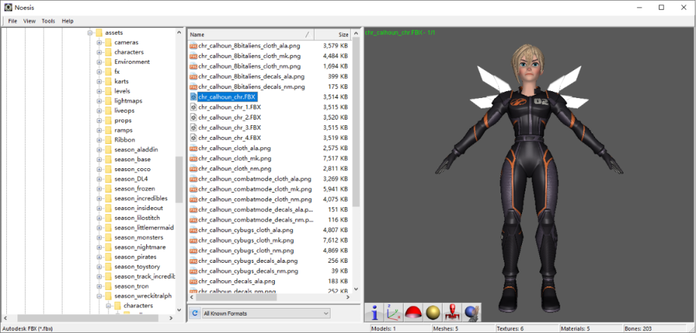Click the chr_calhoun_chr_1.FBX file icon

[193, 108]
